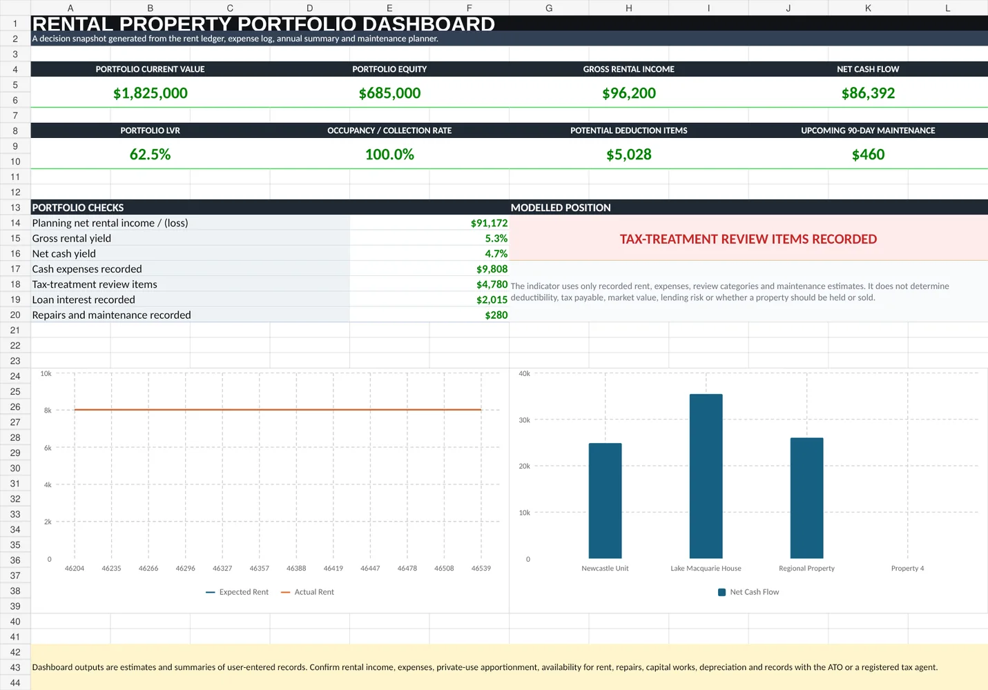Click the $4,780 review items value
This screenshot has width=988, height=690.
click(492, 284)
